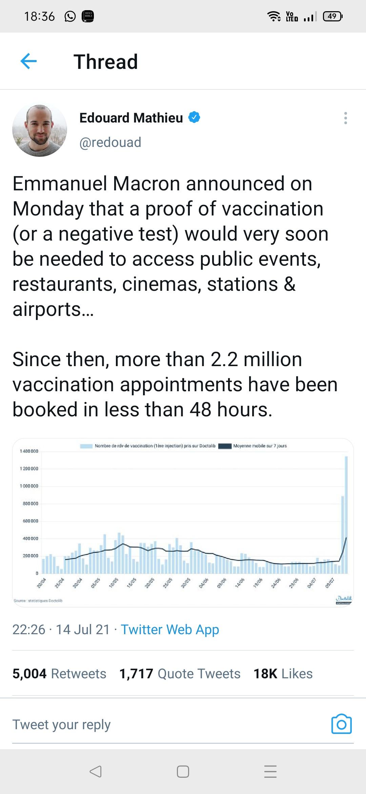Viewport: 366px width, 794px height.
Task: Tap the back arrow in the Thread header
Action: pos(28,61)
